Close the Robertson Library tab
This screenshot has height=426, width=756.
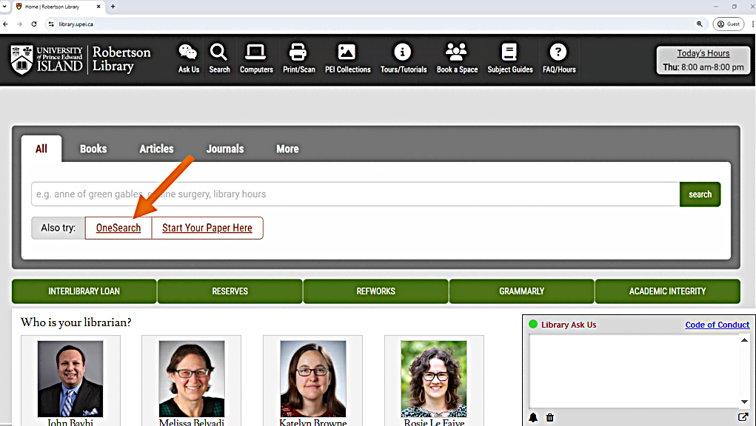tap(98, 7)
